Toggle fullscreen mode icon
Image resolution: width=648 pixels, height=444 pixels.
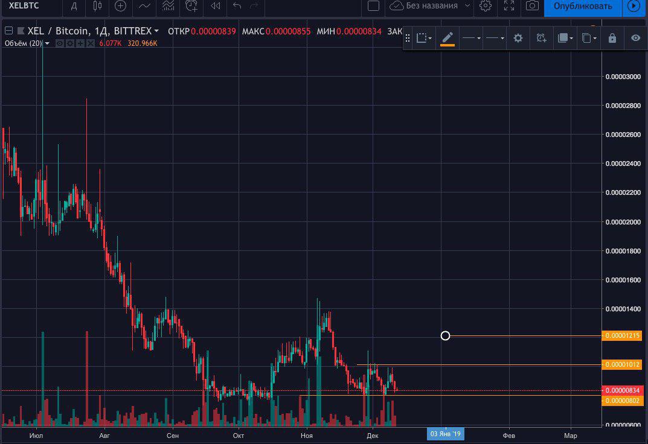[508, 6]
